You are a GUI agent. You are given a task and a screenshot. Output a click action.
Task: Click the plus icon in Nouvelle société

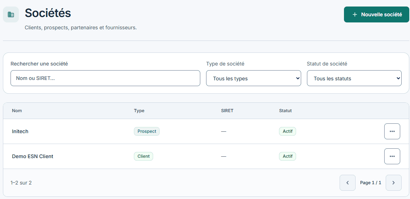(354, 14)
